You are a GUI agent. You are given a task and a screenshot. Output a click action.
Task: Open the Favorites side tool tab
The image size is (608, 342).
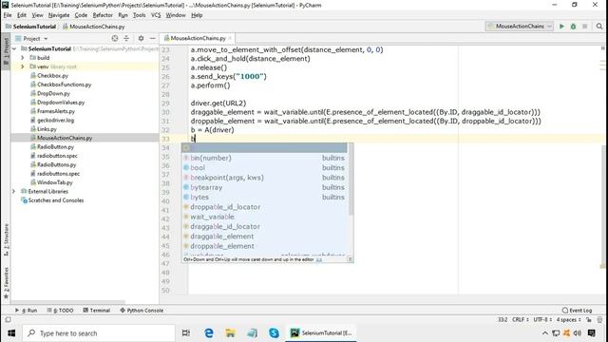(6, 283)
